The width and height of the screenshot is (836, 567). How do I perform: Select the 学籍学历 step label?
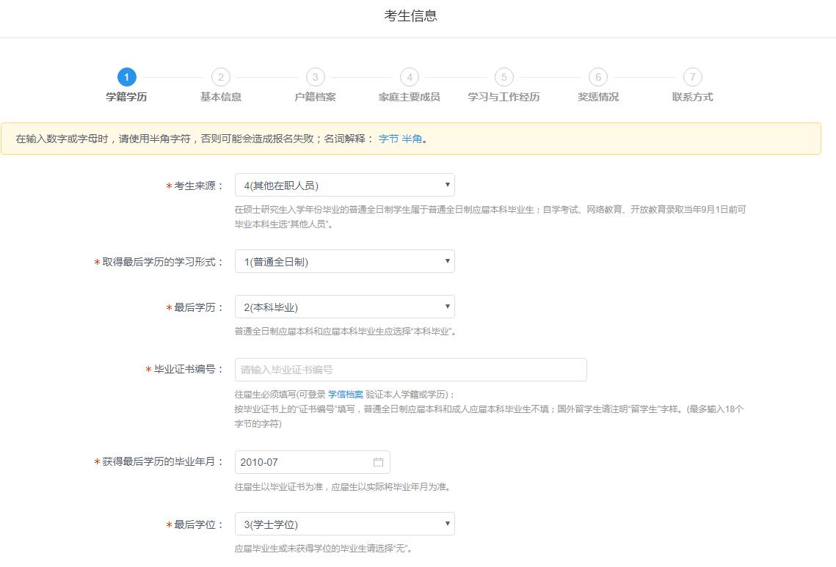click(126, 97)
